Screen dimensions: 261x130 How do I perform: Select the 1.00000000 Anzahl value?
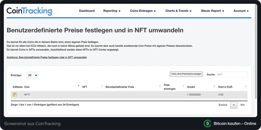coord(194,95)
